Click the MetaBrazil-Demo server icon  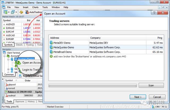click(x=51, y=52)
